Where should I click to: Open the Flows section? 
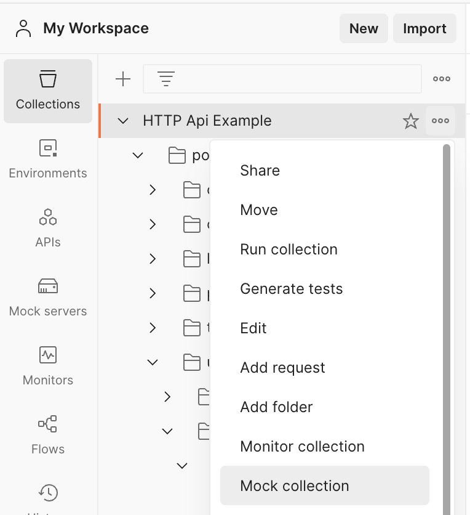[48, 435]
